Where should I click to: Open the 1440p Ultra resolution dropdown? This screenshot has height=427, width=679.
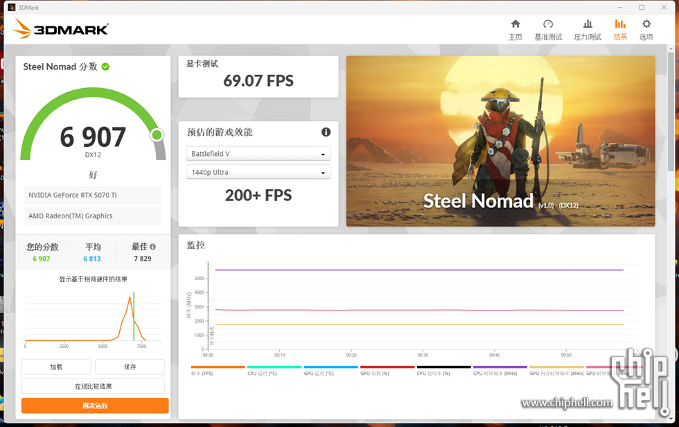258,172
